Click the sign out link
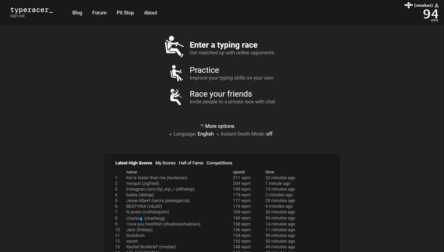 click(17, 16)
